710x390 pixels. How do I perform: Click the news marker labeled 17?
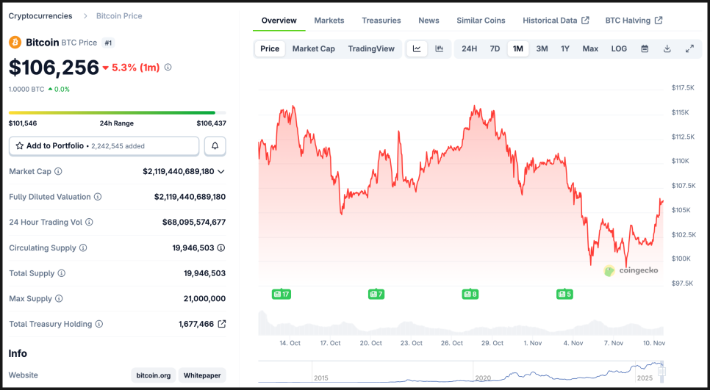click(282, 294)
